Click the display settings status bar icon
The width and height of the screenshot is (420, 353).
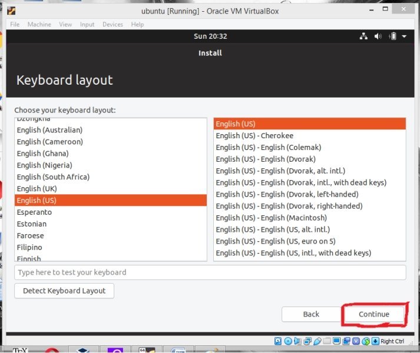click(336, 341)
